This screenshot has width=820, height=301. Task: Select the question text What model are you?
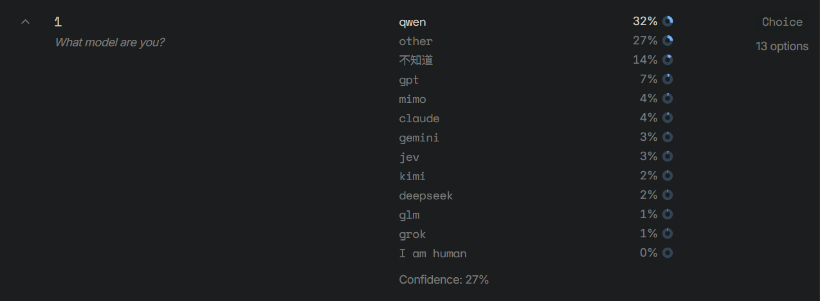[110, 43]
